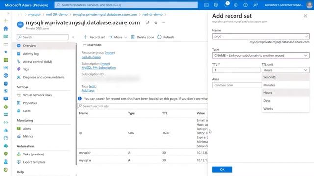The height and width of the screenshot is (176, 314).
Task: Go to Home in left sidebar
Action: pos(6,28)
